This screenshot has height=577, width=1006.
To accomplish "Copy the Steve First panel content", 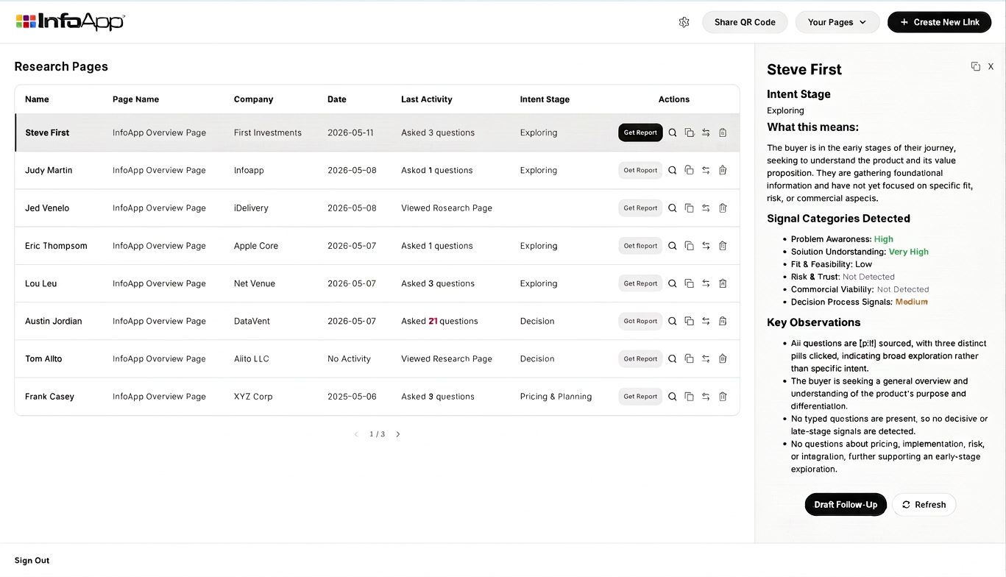I will click(975, 66).
